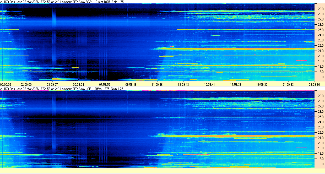Image resolution: width=325 pixels, height=174 pixels.
Task: Click the 09:59:49 time axis label
Action: [131, 84]
